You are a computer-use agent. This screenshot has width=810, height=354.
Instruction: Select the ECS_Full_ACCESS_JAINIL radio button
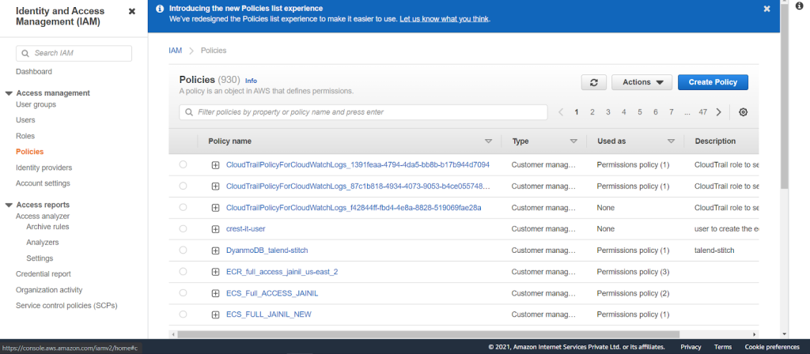183,292
